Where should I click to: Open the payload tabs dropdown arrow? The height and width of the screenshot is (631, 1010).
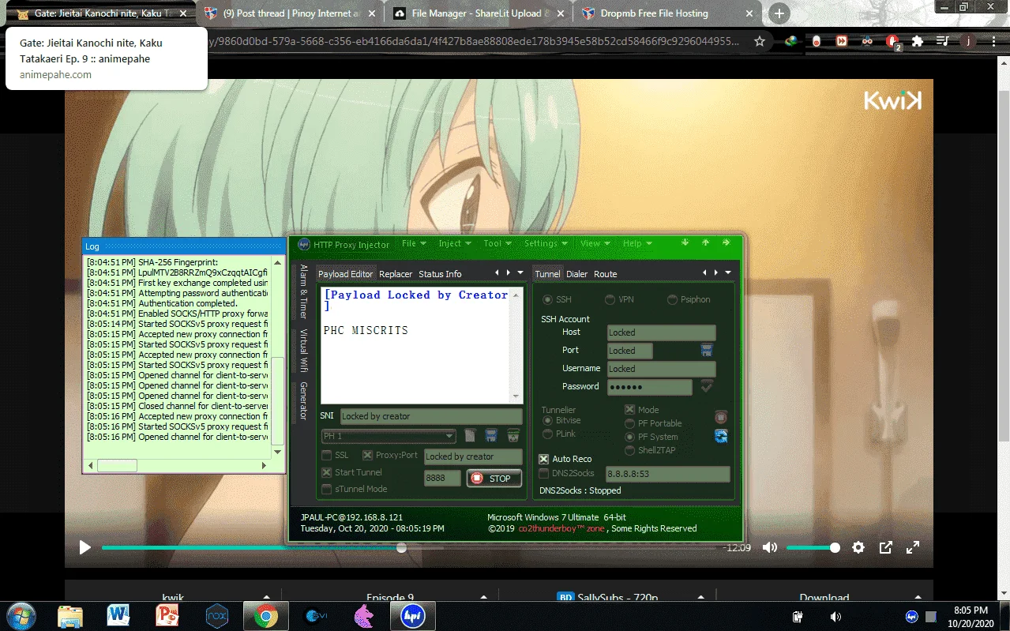tap(520, 273)
